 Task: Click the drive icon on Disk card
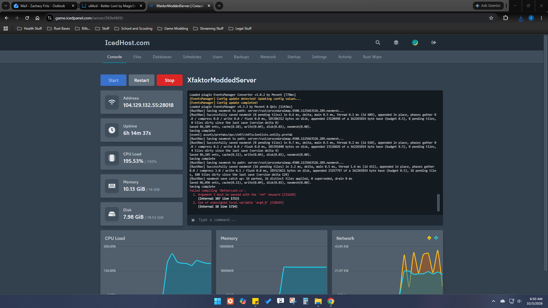coord(112,214)
